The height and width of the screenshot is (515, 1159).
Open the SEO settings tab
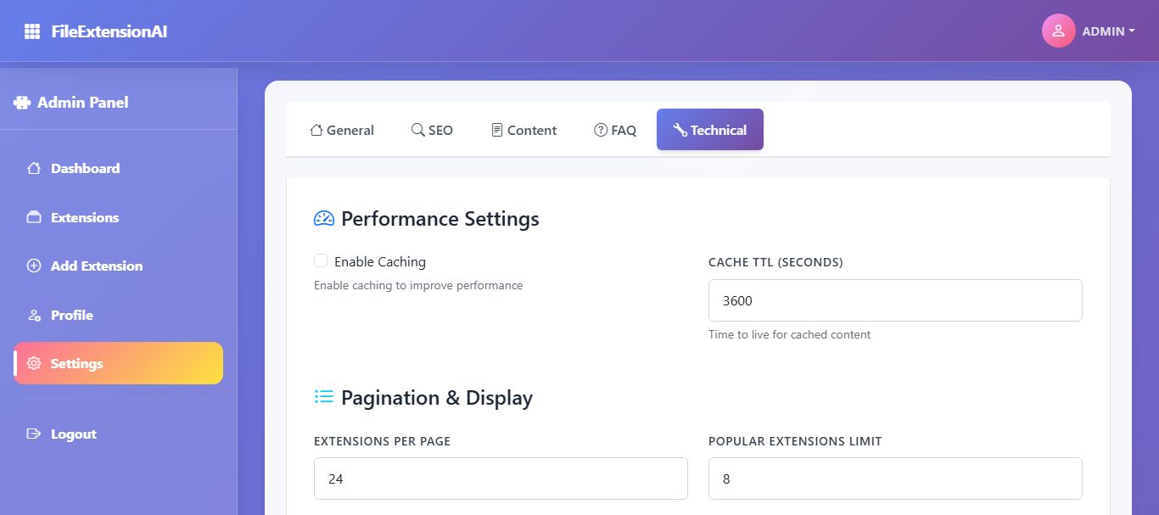[x=432, y=130]
